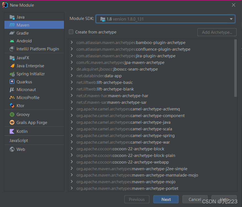Viewport: 242px width, 207px height.
Task: Select JavaScript module type
Action: (34, 140)
